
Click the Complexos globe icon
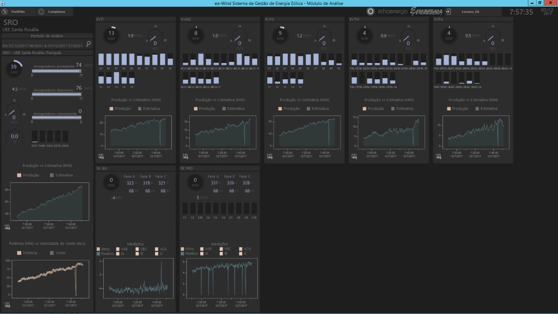click(x=41, y=12)
